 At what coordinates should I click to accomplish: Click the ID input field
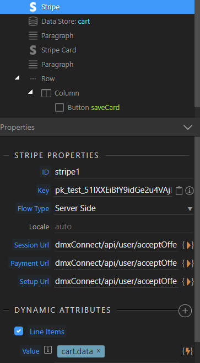[x=123, y=172]
